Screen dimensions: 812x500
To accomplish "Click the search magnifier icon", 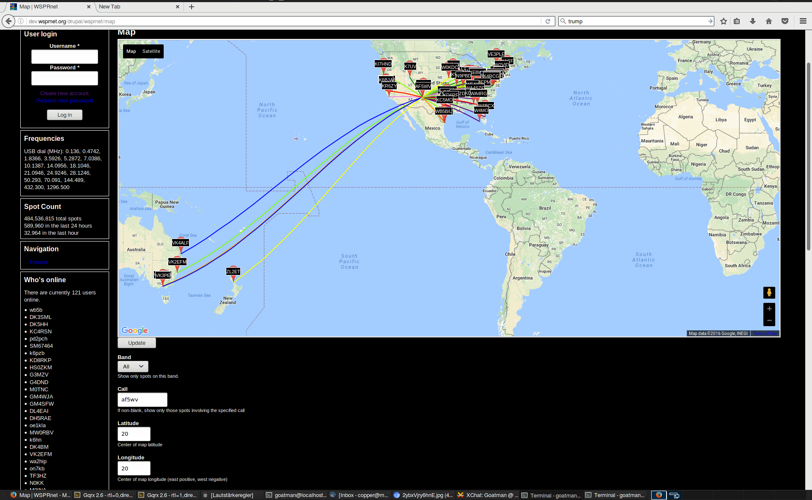I will (563, 21).
